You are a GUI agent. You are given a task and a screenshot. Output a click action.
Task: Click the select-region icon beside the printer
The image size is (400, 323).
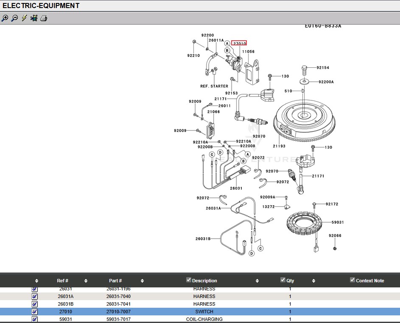34,18
